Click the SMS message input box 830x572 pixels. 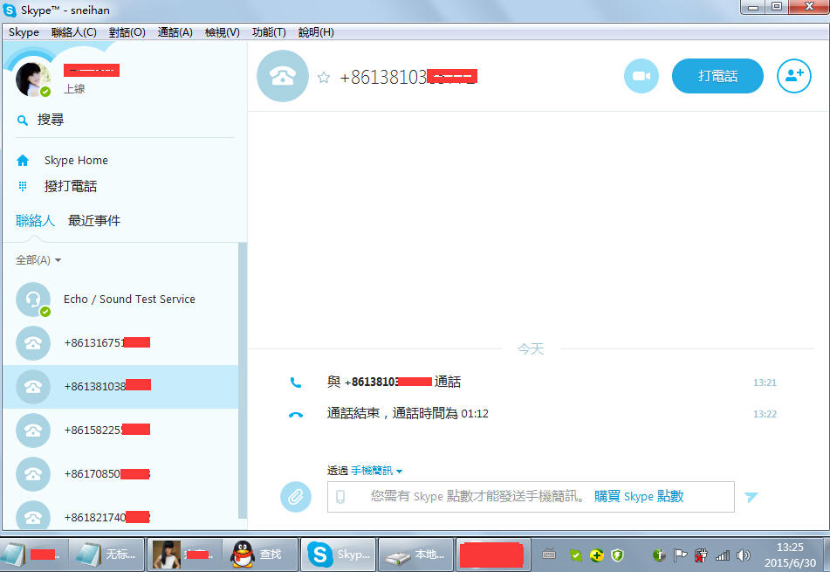click(531, 497)
